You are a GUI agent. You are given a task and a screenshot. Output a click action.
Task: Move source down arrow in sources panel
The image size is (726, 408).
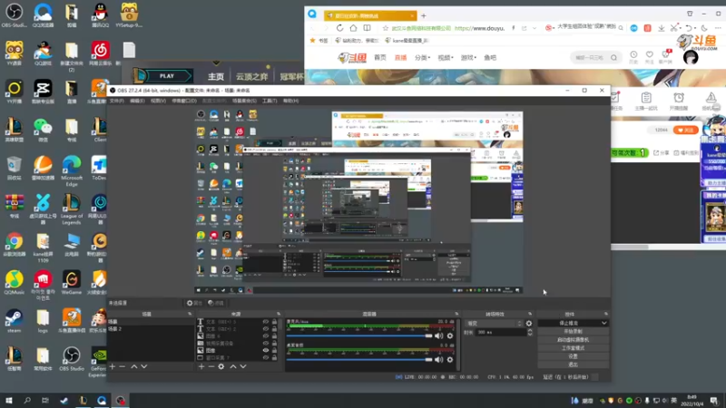[243, 366]
